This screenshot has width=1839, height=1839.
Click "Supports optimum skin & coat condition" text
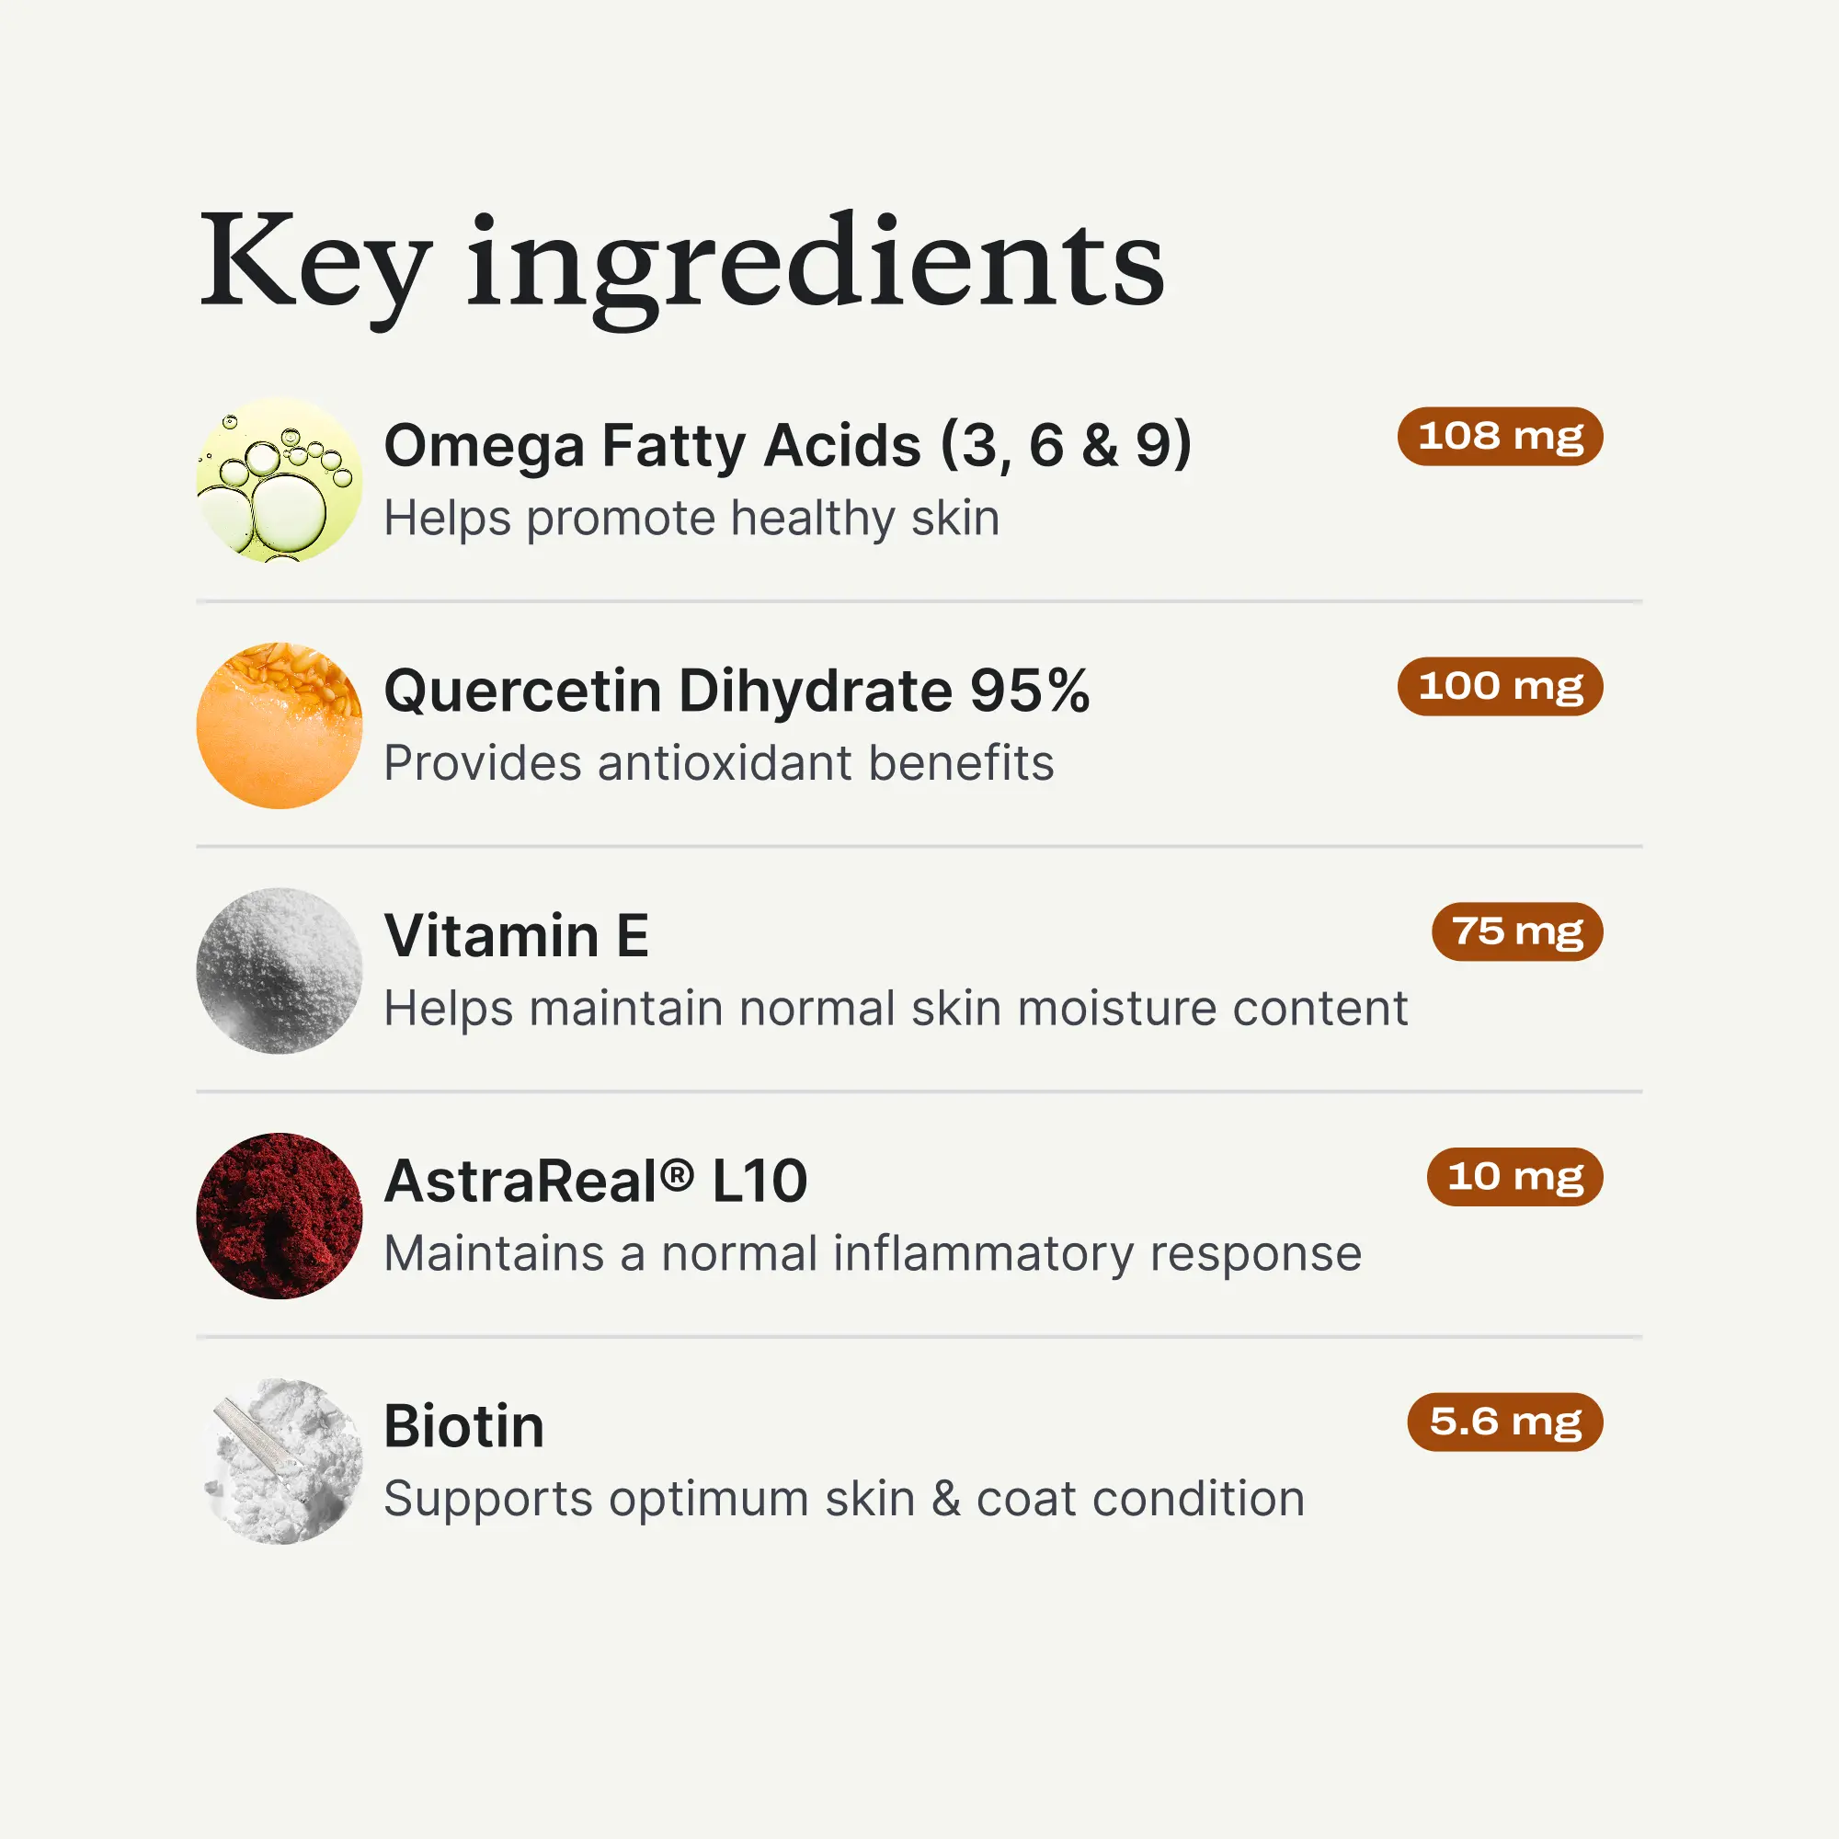pyautogui.click(x=843, y=1499)
